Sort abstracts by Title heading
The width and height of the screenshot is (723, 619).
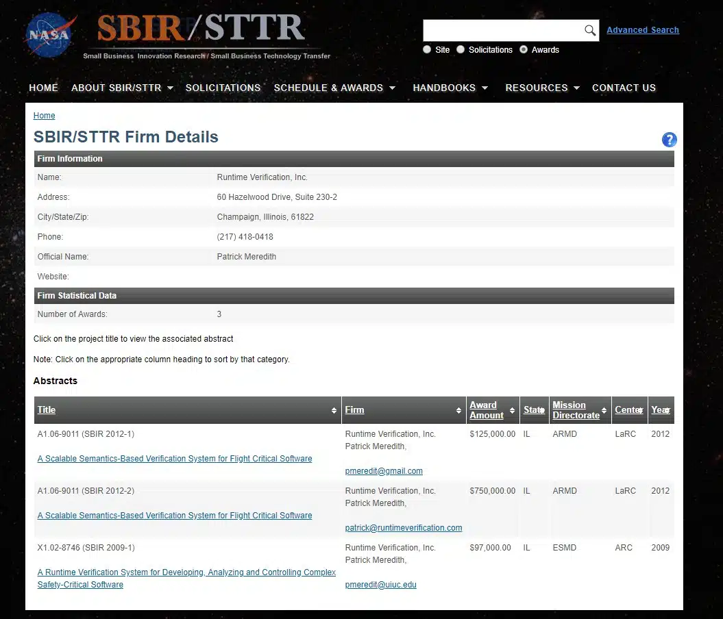(47, 410)
